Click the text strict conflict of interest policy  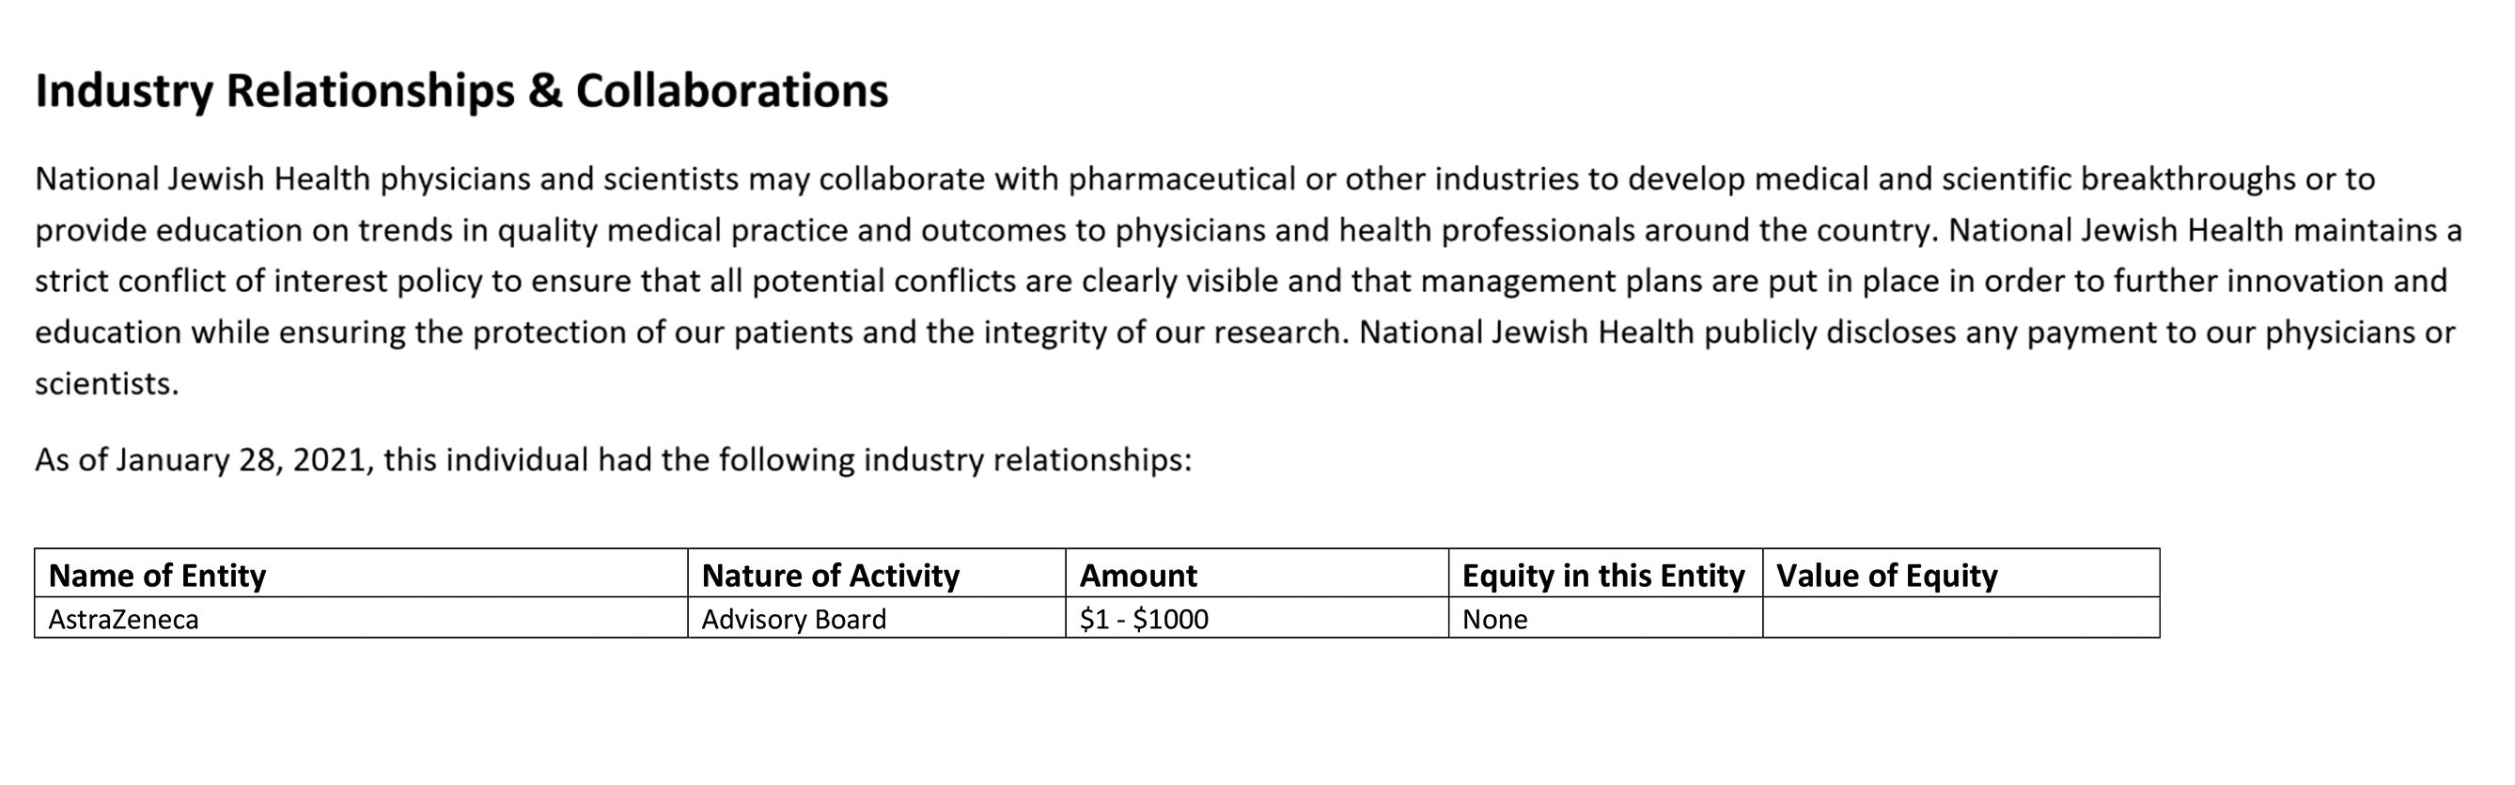pyautogui.click(x=258, y=281)
